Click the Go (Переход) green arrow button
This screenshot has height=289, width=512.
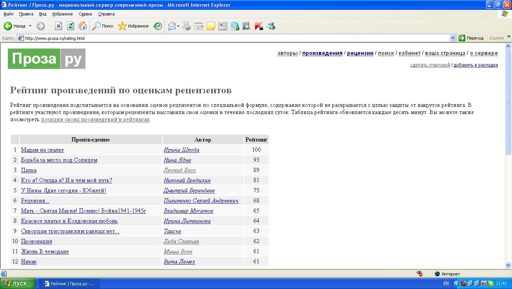click(x=471, y=38)
